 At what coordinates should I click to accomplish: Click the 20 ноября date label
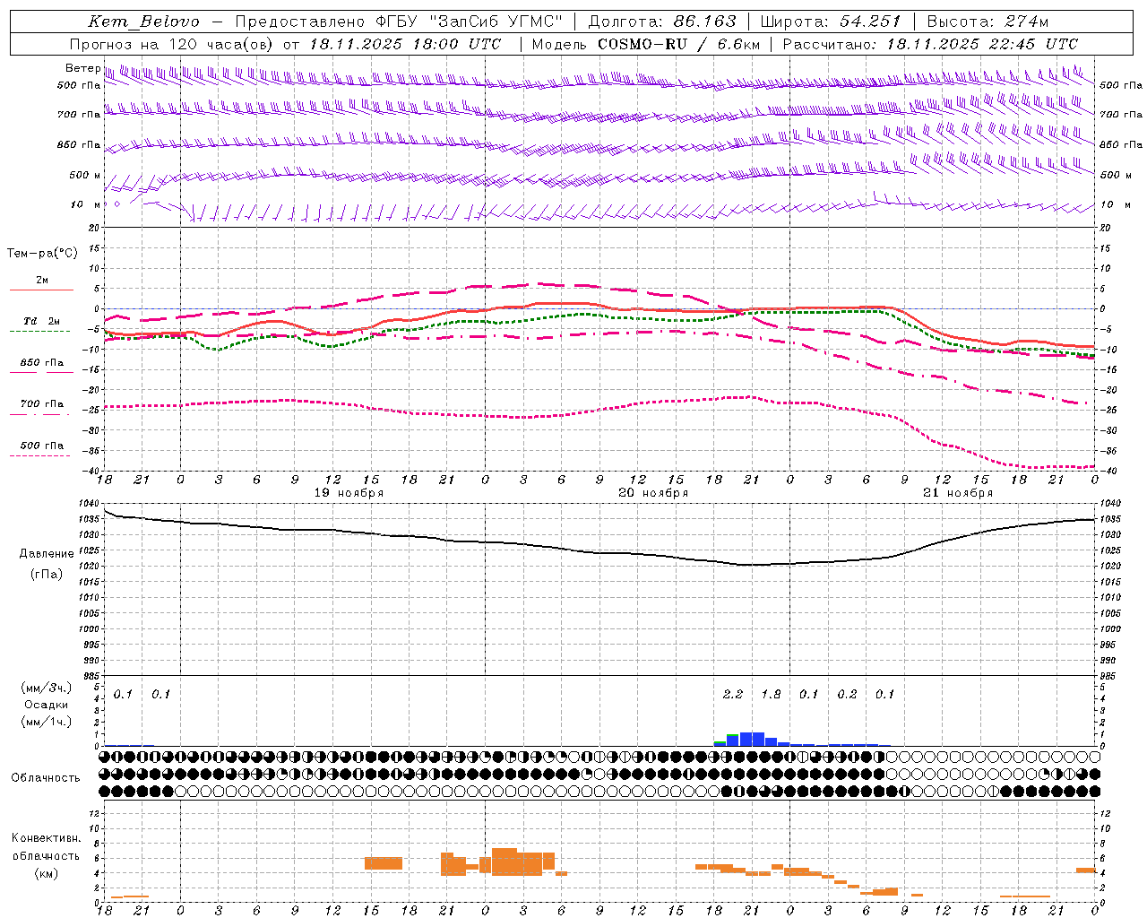coord(653,492)
